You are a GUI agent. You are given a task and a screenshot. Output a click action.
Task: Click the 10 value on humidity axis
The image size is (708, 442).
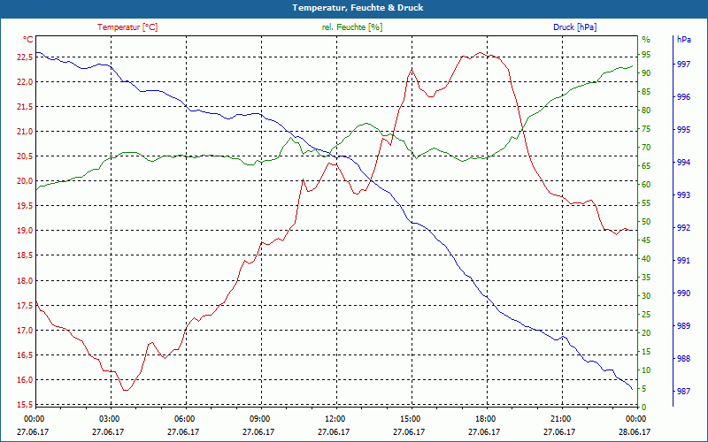(x=647, y=370)
